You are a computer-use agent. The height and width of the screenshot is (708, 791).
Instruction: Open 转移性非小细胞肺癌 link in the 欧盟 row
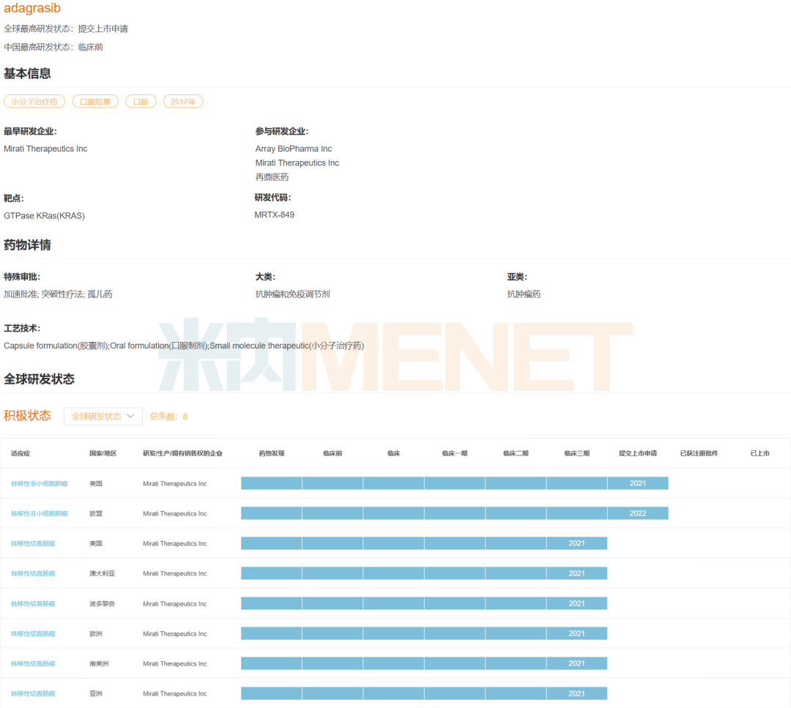coord(40,514)
